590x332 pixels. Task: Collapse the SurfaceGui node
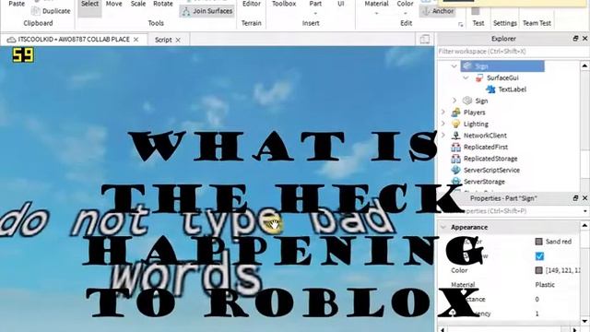click(466, 77)
